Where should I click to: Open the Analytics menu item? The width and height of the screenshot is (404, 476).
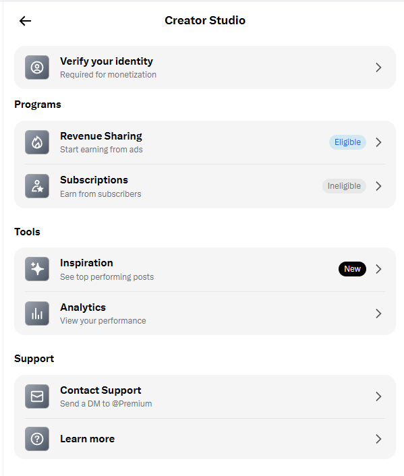(x=205, y=314)
